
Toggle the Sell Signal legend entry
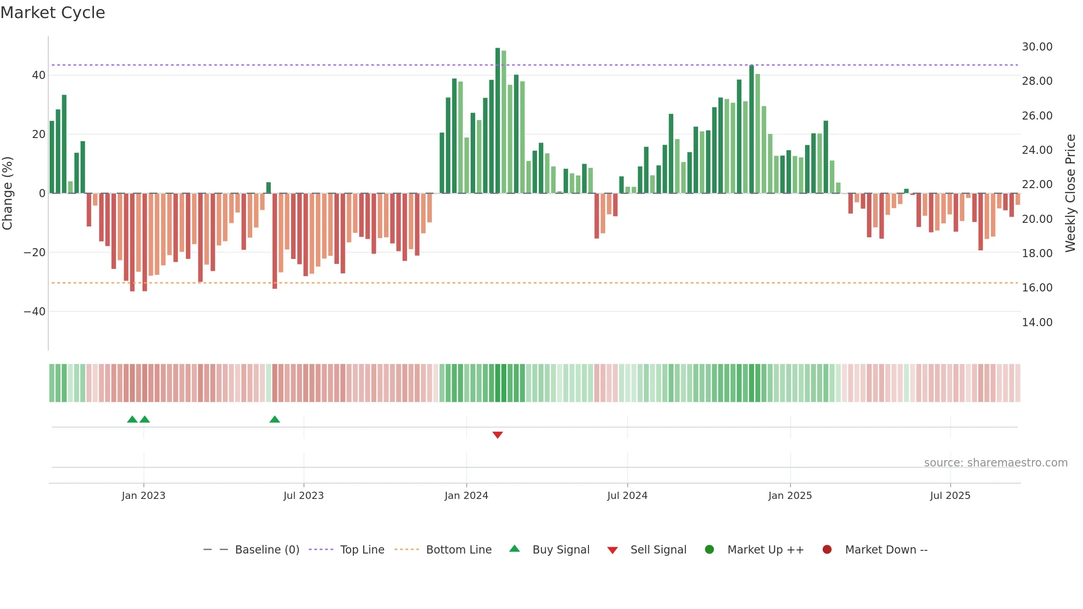647,549
